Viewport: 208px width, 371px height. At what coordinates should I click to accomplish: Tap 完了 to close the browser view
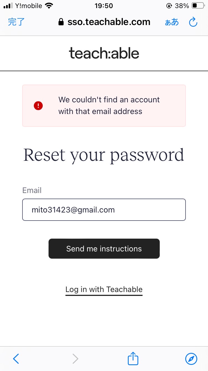coord(16,22)
